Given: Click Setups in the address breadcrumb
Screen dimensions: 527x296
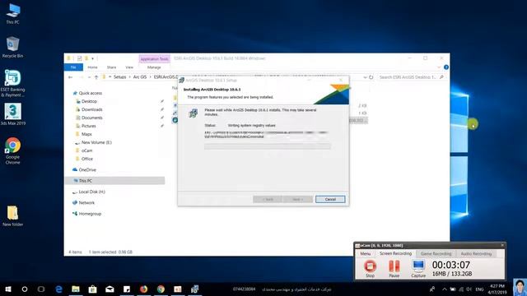Looking at the screenshot, I should coord(119,77).
